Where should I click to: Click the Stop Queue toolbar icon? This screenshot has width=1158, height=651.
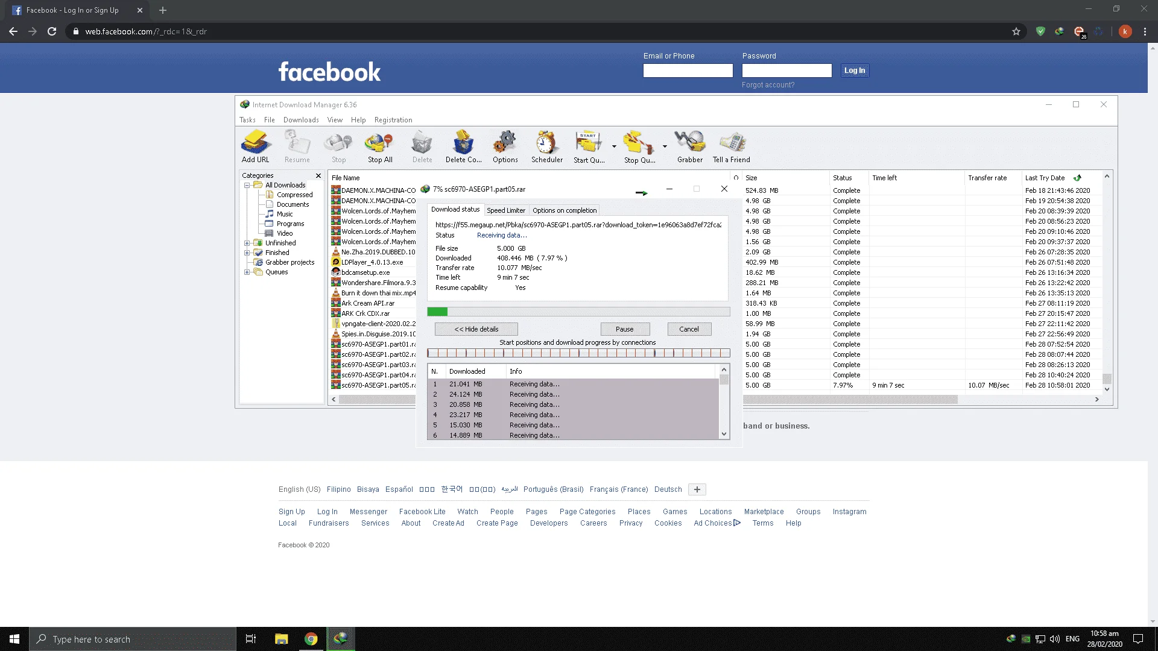tap(639, 146)
